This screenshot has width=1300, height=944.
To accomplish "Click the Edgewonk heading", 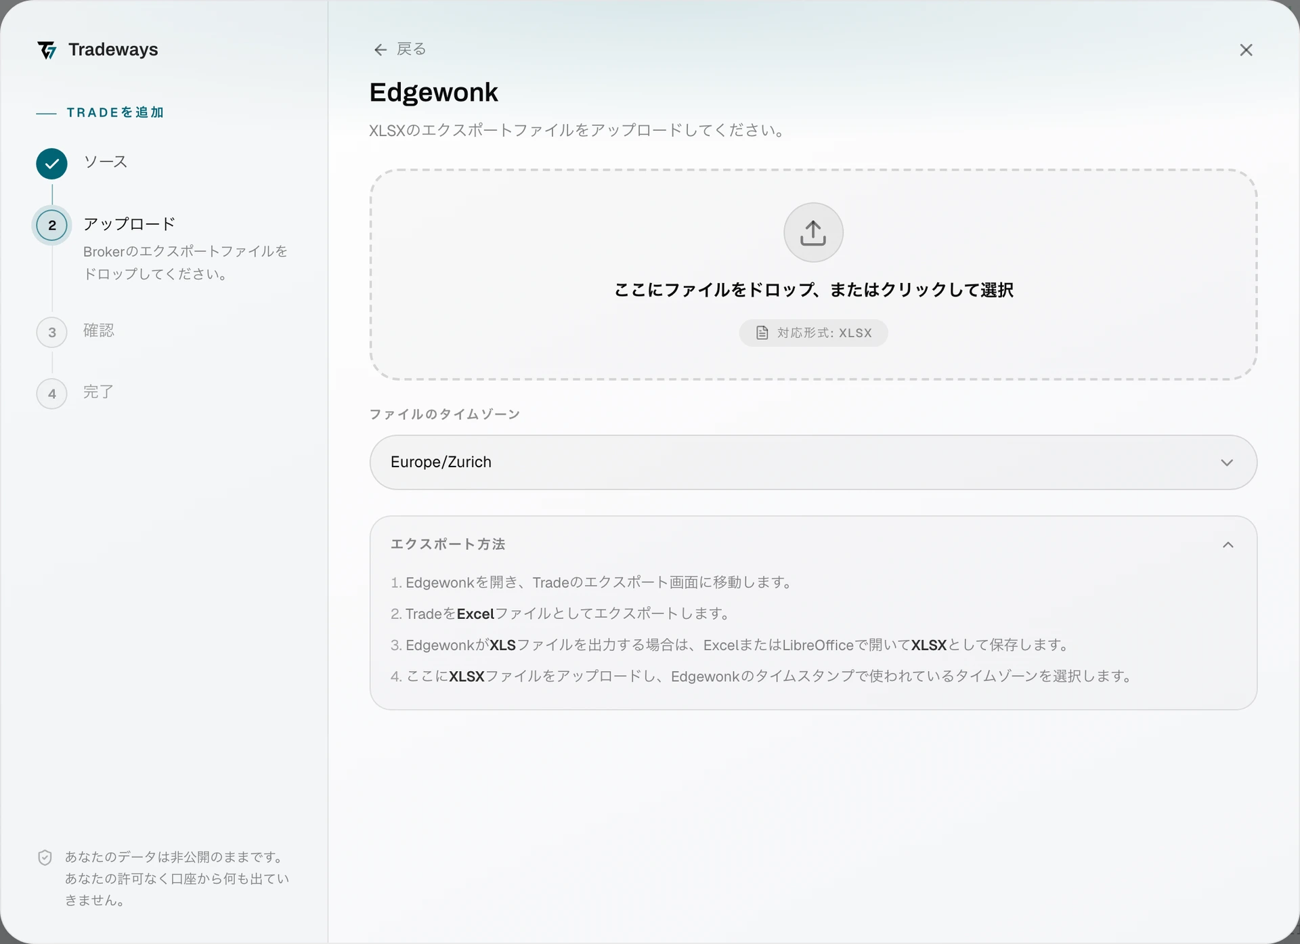I will (x=433, y=92).
